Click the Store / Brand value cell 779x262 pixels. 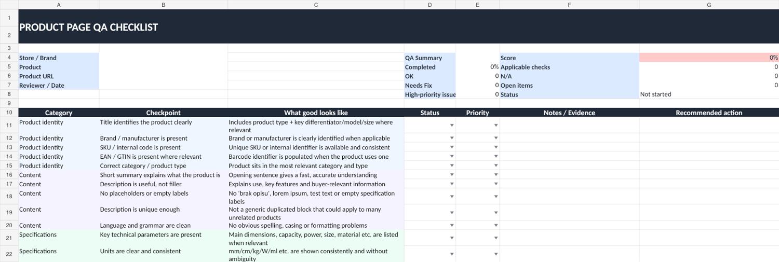pyautogui.click(x=163, y=58)
